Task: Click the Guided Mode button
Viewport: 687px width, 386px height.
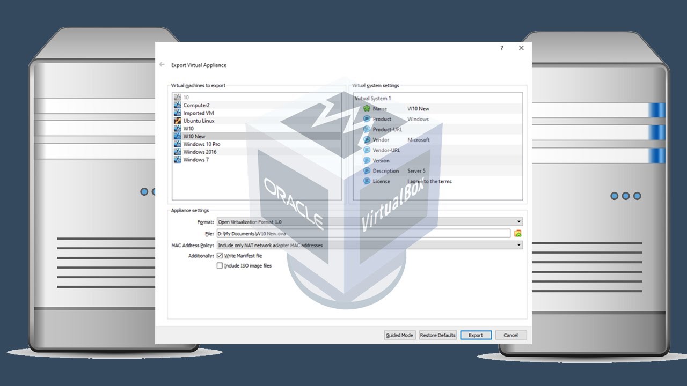Action: point(399,335)
